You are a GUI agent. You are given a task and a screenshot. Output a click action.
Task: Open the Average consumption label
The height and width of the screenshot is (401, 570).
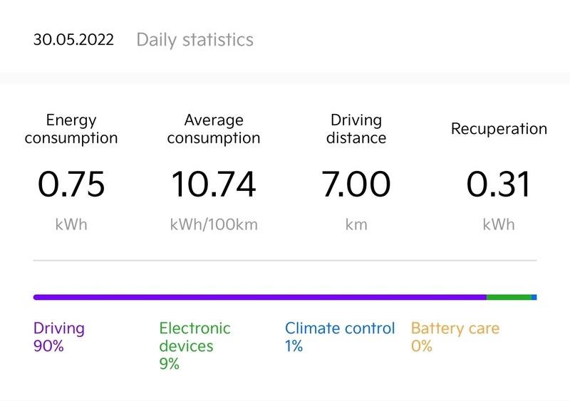point(214,129)
